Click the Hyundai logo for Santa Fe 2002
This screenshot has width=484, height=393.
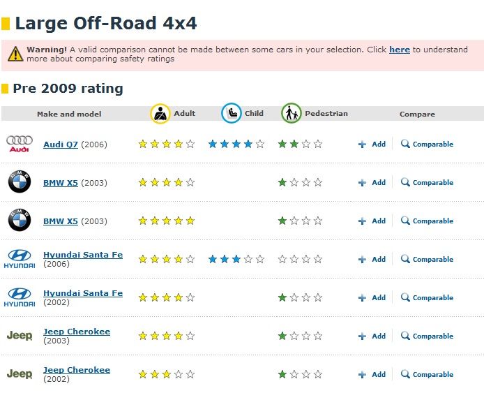pos(20,297)
